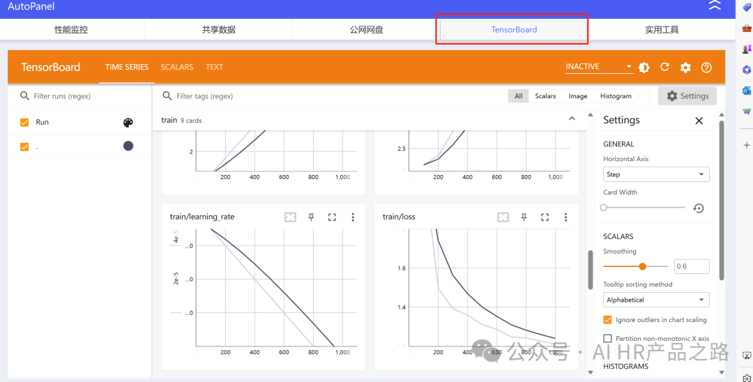This screenshot has height=382, width=753.
Task: Click the run color palette icon
Action: click(x=128, y=123)
